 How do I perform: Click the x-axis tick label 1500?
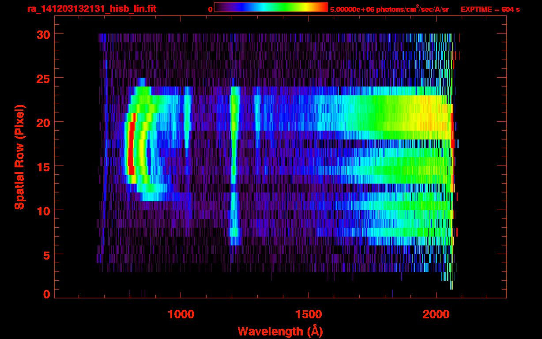(309, 314)
